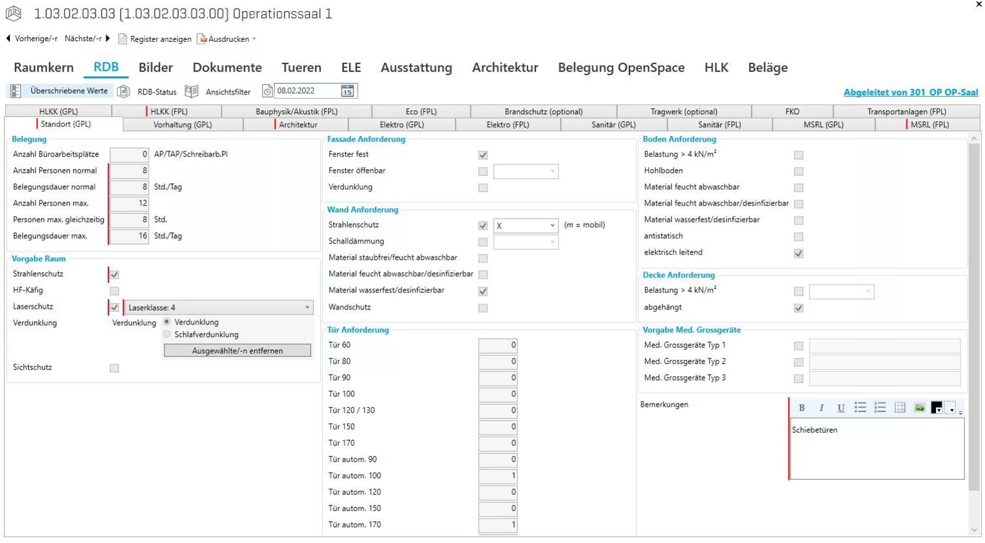Screen dimensions: 985x543
Task: Click the RDB-Status label
Action: (157, 92)
